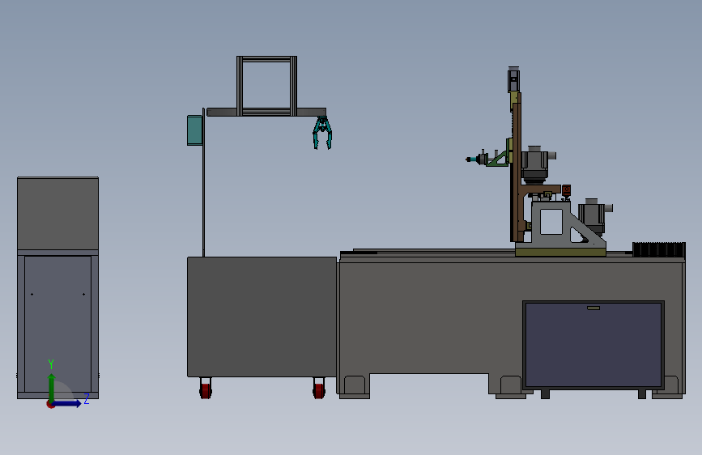Select the left cabinet door panel
This screenshot has width=702, height=455.
(x=57, y=324)
